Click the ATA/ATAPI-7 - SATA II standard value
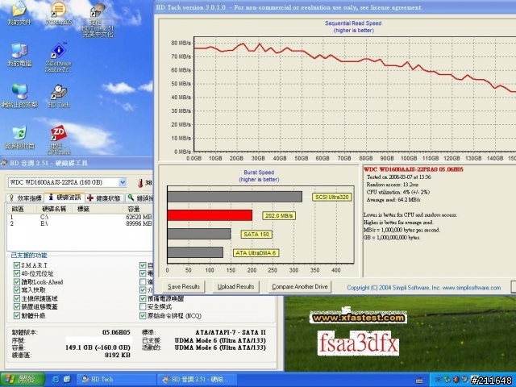The image size is (516, 387). click(231, 332)
